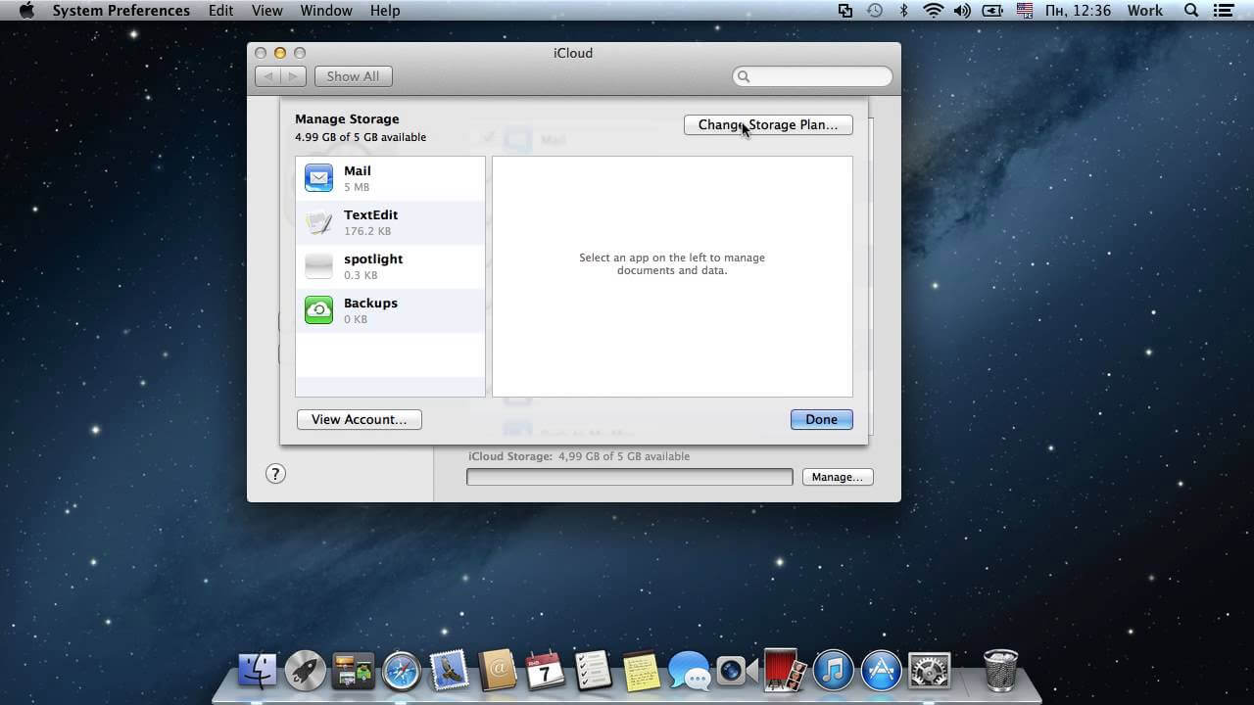1254x705 pixels.
Task: Open the Work user menu
Action: (1144, 10)
